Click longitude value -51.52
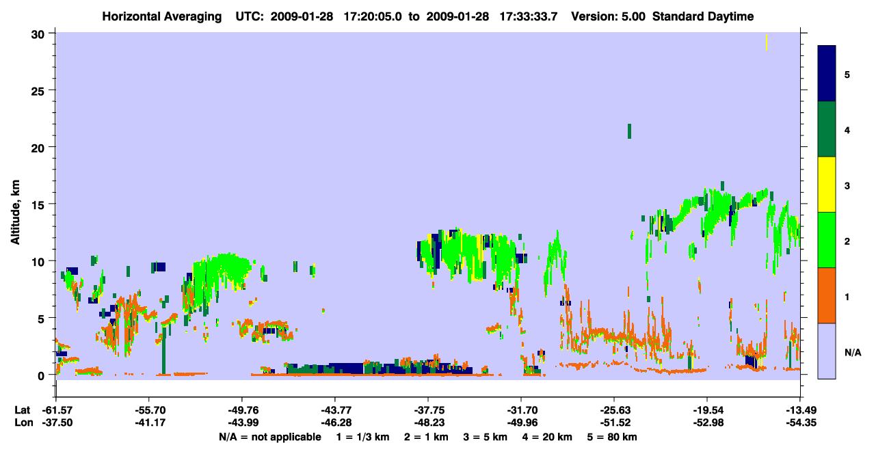The width and height of the screenshot is (889, 456). [614, 423]
